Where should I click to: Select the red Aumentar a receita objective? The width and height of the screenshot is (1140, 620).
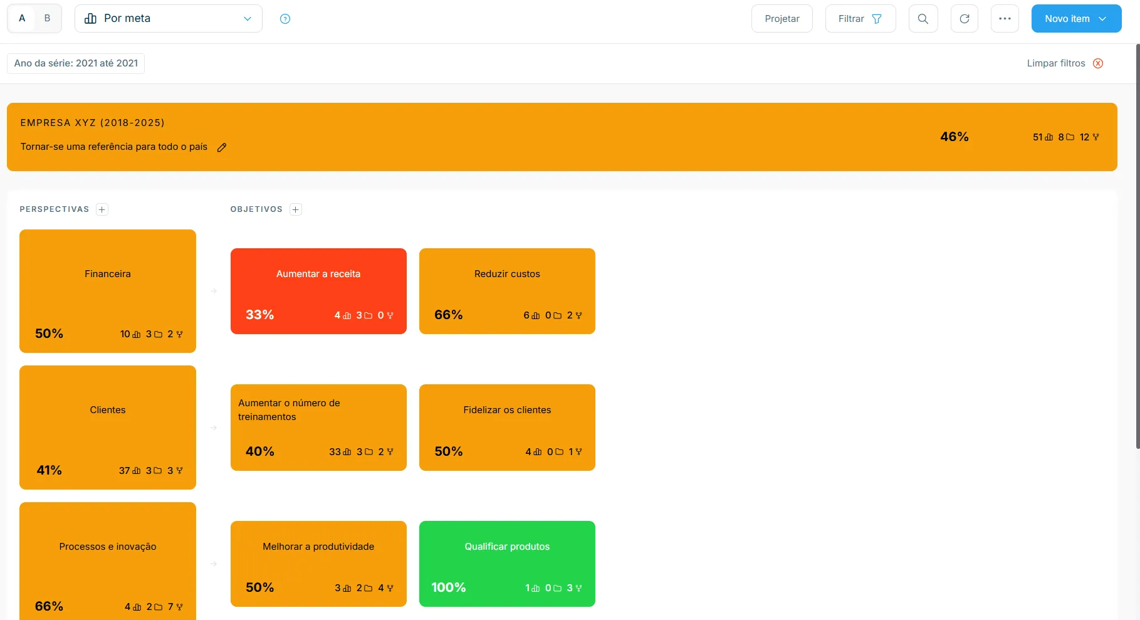pyautogui.click(x=318, y=291)
